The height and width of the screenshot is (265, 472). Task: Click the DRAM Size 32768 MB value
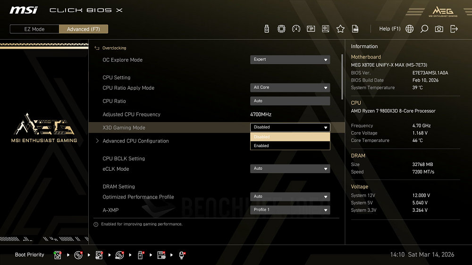422,165
